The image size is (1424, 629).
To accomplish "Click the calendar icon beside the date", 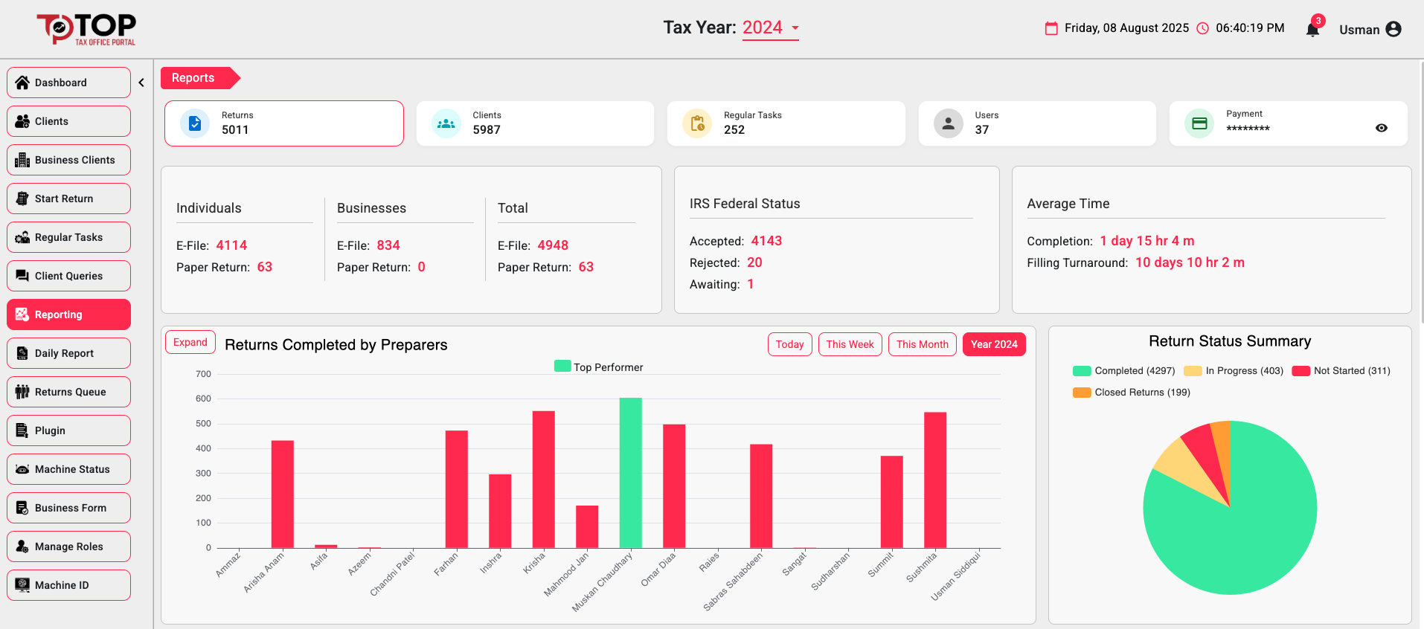I will [1051, 28].
